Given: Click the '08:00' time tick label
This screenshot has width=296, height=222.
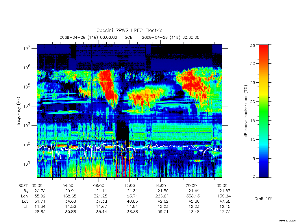Looking at the screenshot, I should (x=99, y=186).
